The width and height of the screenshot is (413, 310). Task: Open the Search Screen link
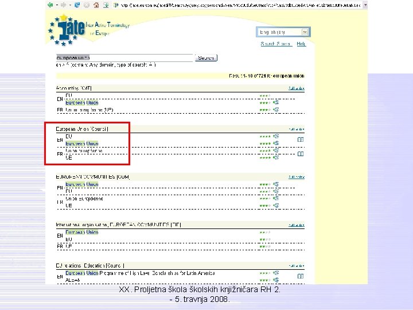pyautogui.click(x=276, y=44)
